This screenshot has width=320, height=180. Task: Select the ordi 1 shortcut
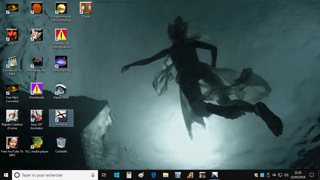click(x=12, y=37)
